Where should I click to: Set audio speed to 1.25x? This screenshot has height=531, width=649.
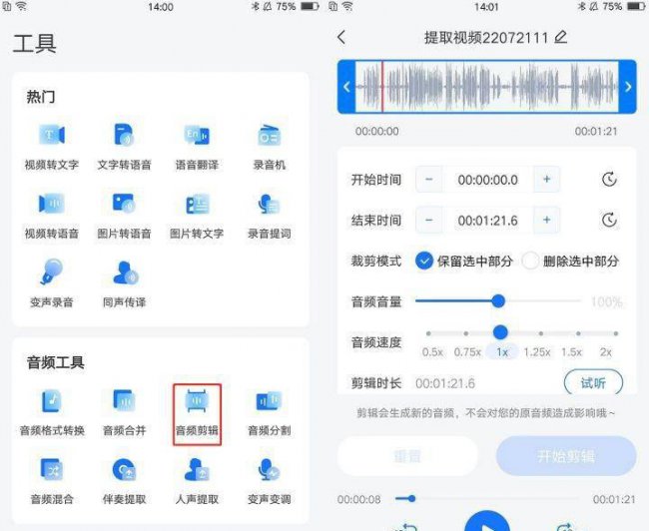[537, 352]
